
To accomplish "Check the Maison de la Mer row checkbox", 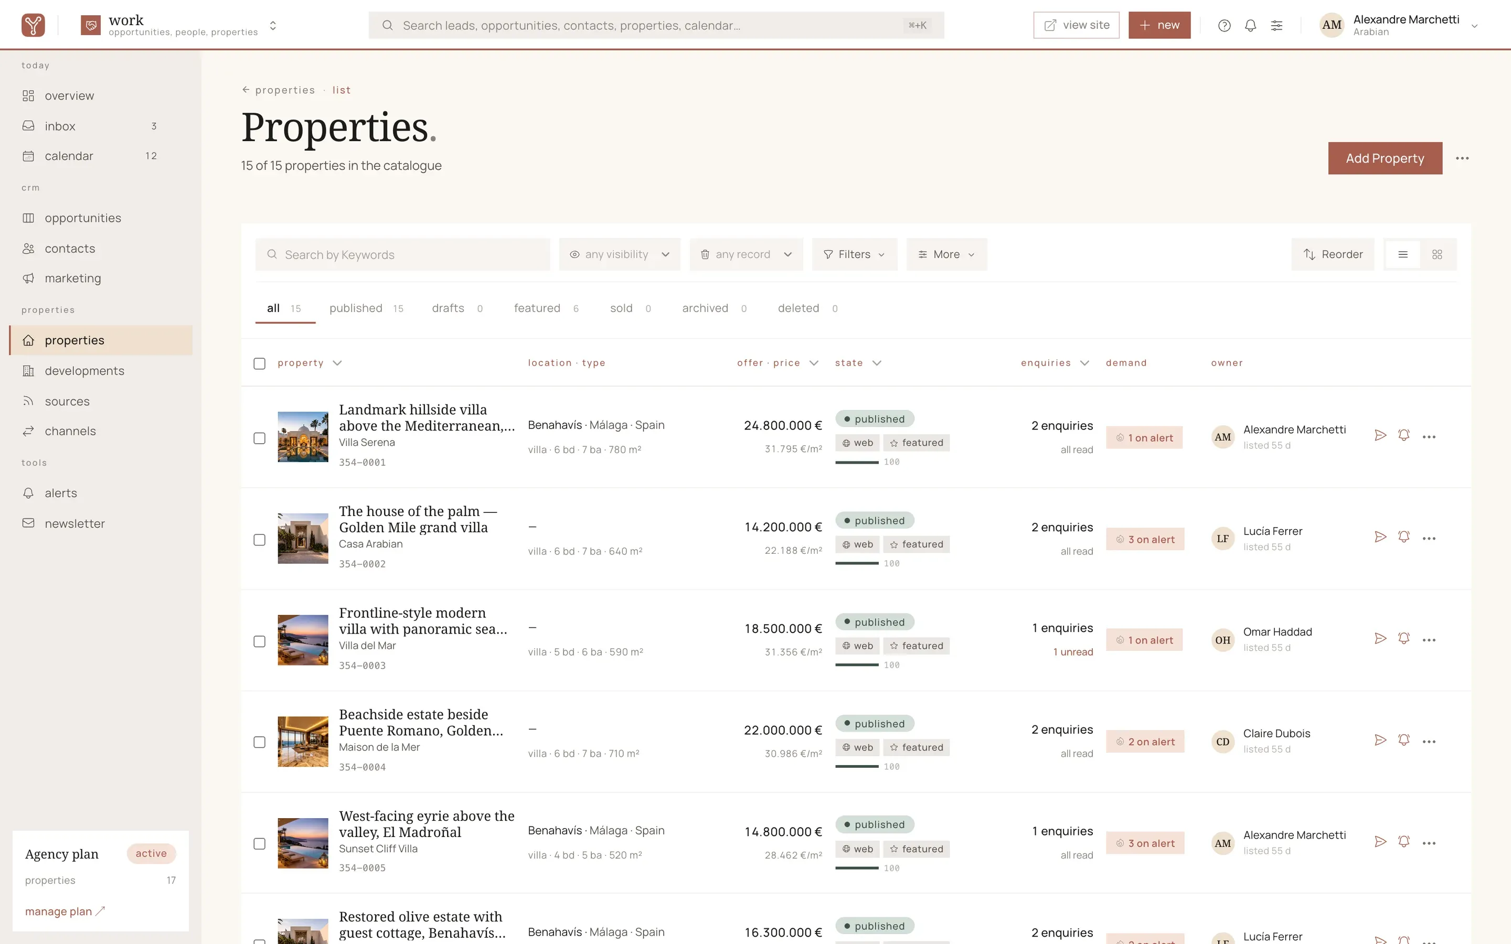I will point(260,742).
